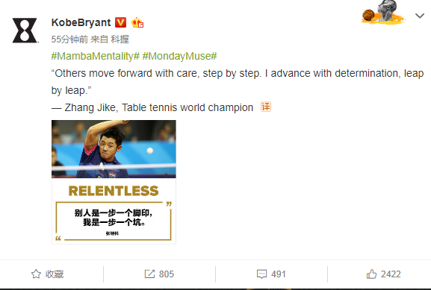Click the 55分钟前 timestamp

69,40
